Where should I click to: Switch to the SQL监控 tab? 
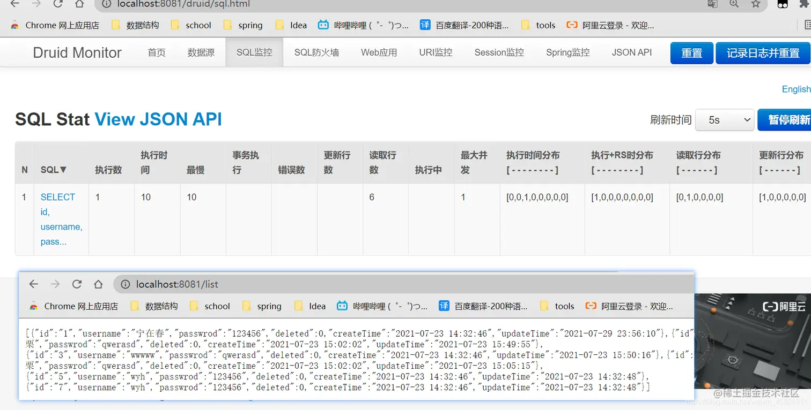(x=254, y=52)
